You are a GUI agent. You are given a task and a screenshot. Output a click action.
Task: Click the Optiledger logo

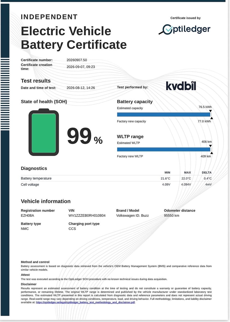185,29
